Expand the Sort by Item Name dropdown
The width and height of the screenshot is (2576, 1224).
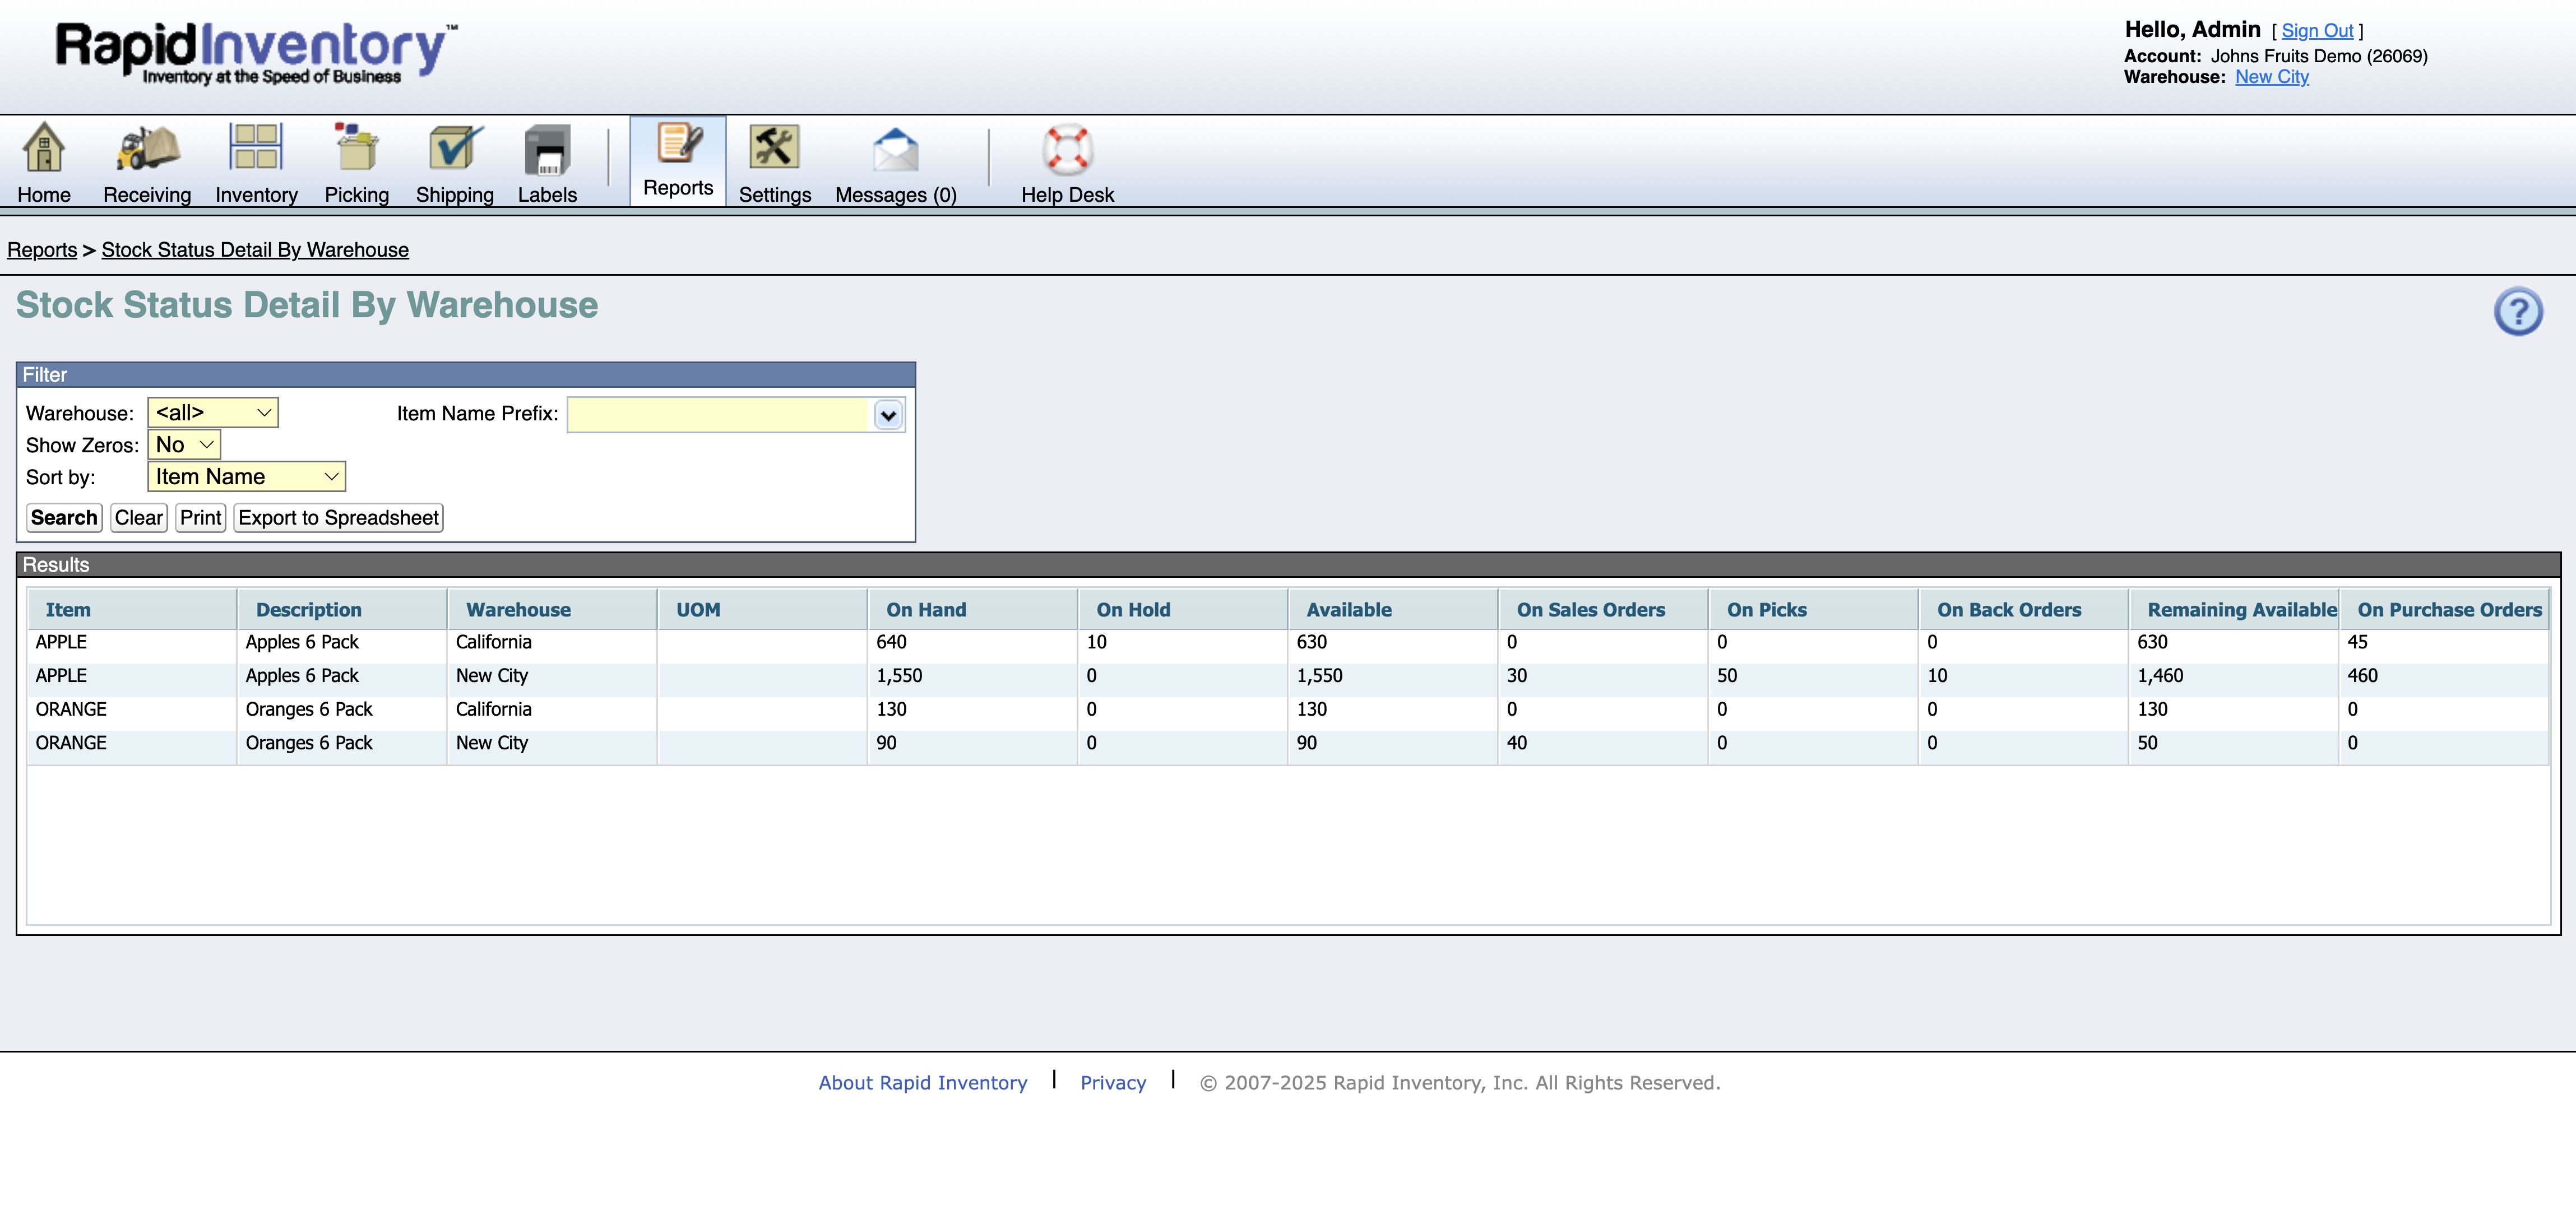(x=246, y=476)
